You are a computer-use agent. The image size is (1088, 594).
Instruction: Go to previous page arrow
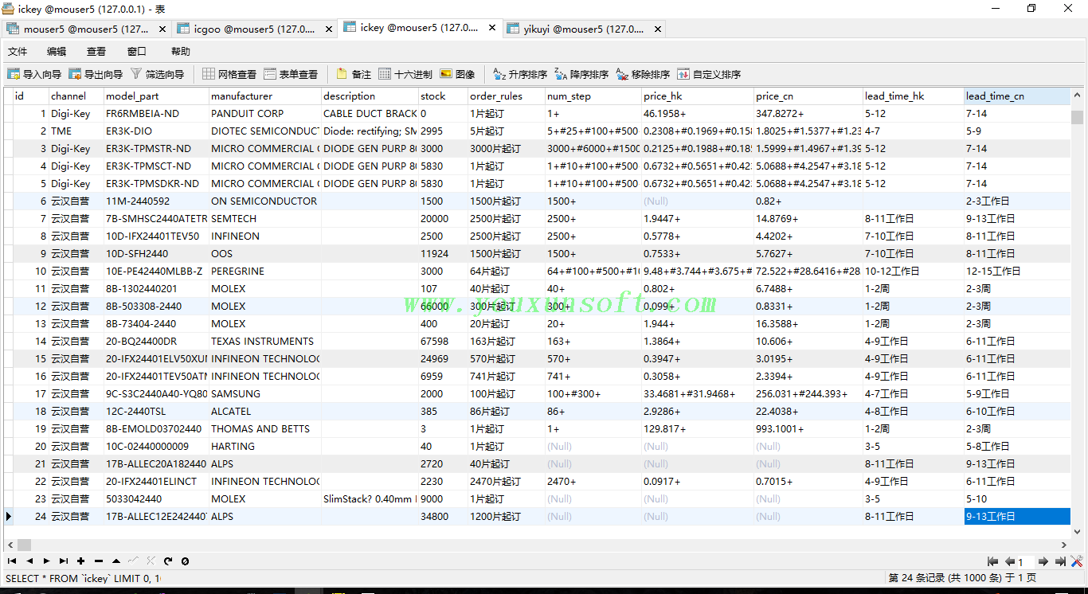[x=1009, y=561]
